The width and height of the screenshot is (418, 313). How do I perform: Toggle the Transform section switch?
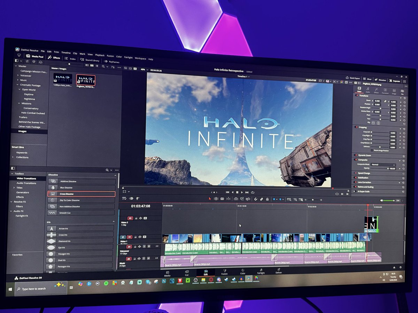click(356, 95)
